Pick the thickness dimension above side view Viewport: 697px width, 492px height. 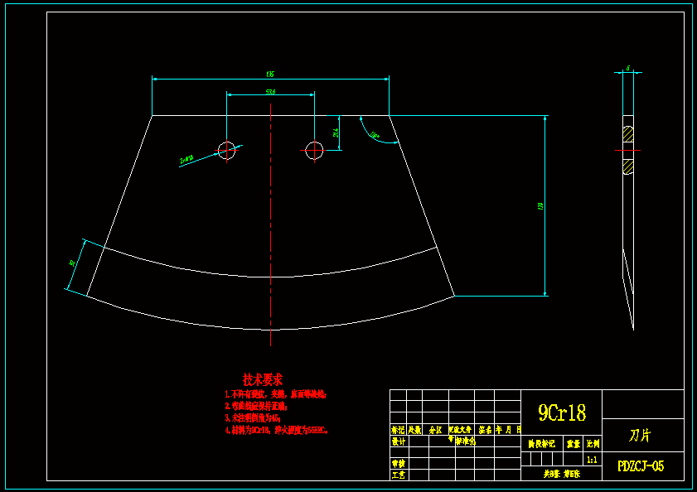tap(627, 69)
